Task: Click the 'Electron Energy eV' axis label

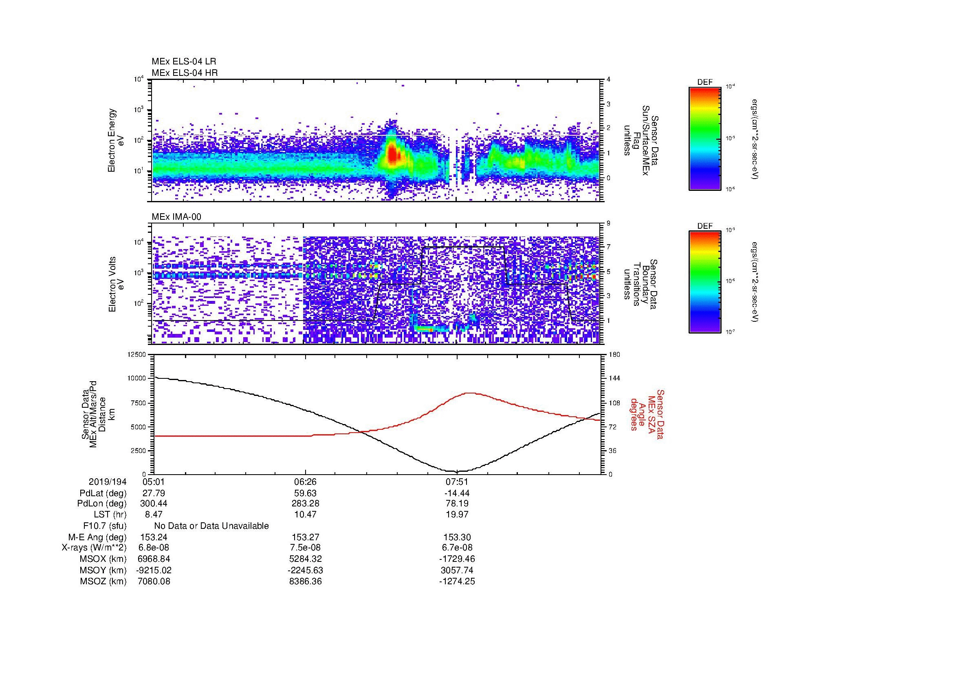Action: click(x=116, y=140)
